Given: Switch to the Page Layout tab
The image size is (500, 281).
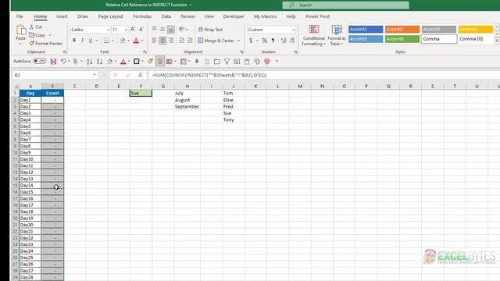Looking at the screenshot, I should (110, 16).
